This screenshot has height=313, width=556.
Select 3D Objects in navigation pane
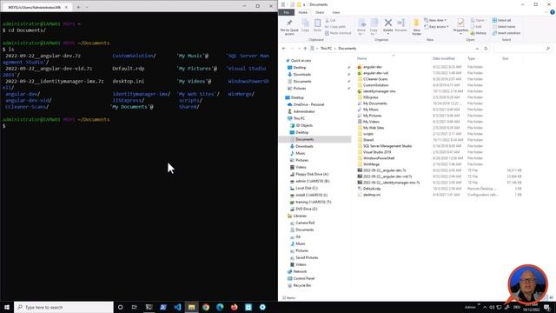tap(304, 125)
